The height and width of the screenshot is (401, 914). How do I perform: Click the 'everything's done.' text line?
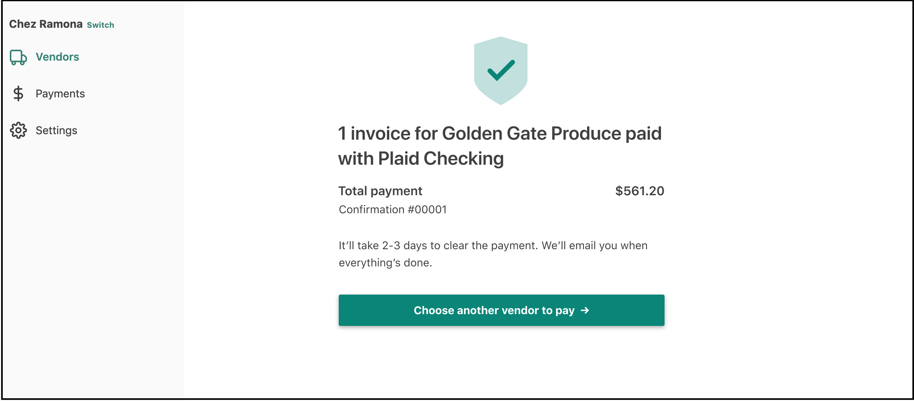385,263
